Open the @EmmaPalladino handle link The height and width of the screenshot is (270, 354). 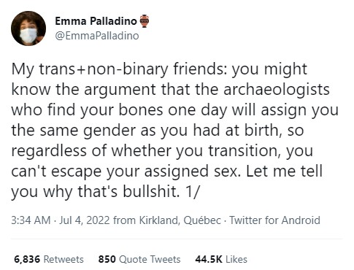(x=97, y=36)
